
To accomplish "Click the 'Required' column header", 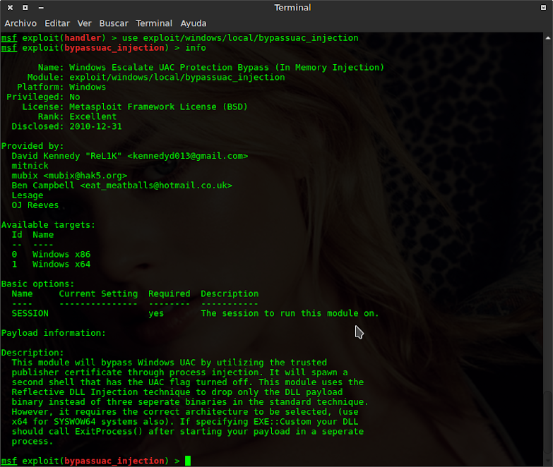I will tap(170, 293).
